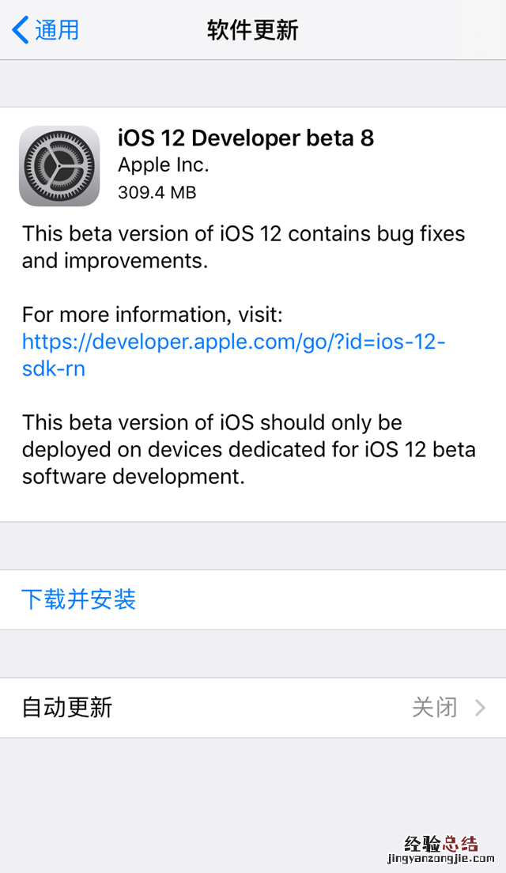Screen dimensions: 506x873
Task: Tap the settings gear thumbnail in the update header
Action: 59,165
